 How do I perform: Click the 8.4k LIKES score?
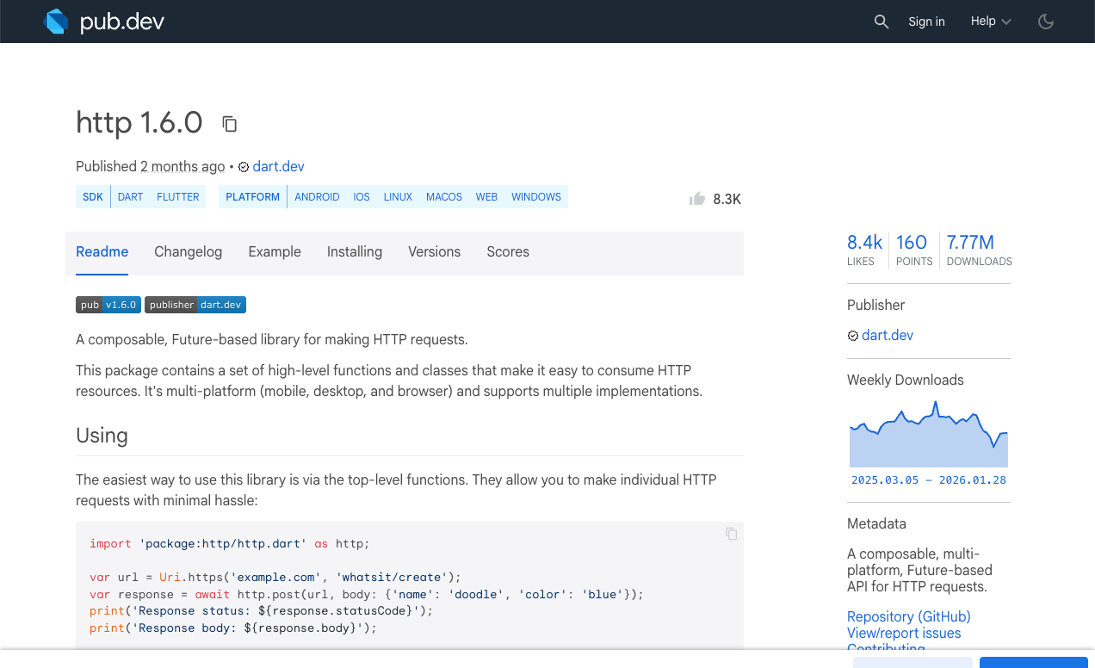pyautogui.click(x=864, y=250)
